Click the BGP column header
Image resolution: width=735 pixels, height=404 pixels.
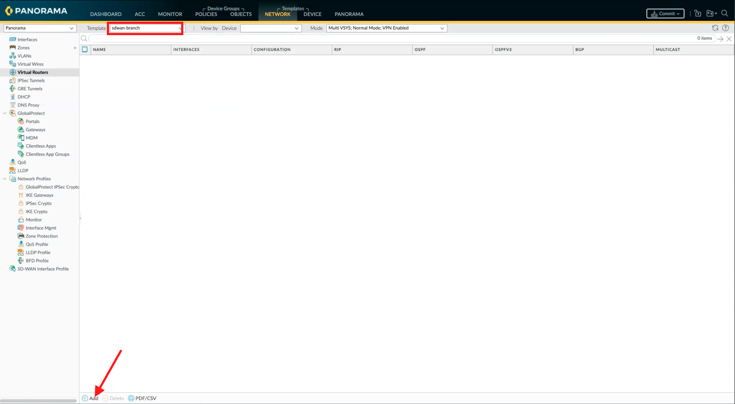click(x=613, y=49)
